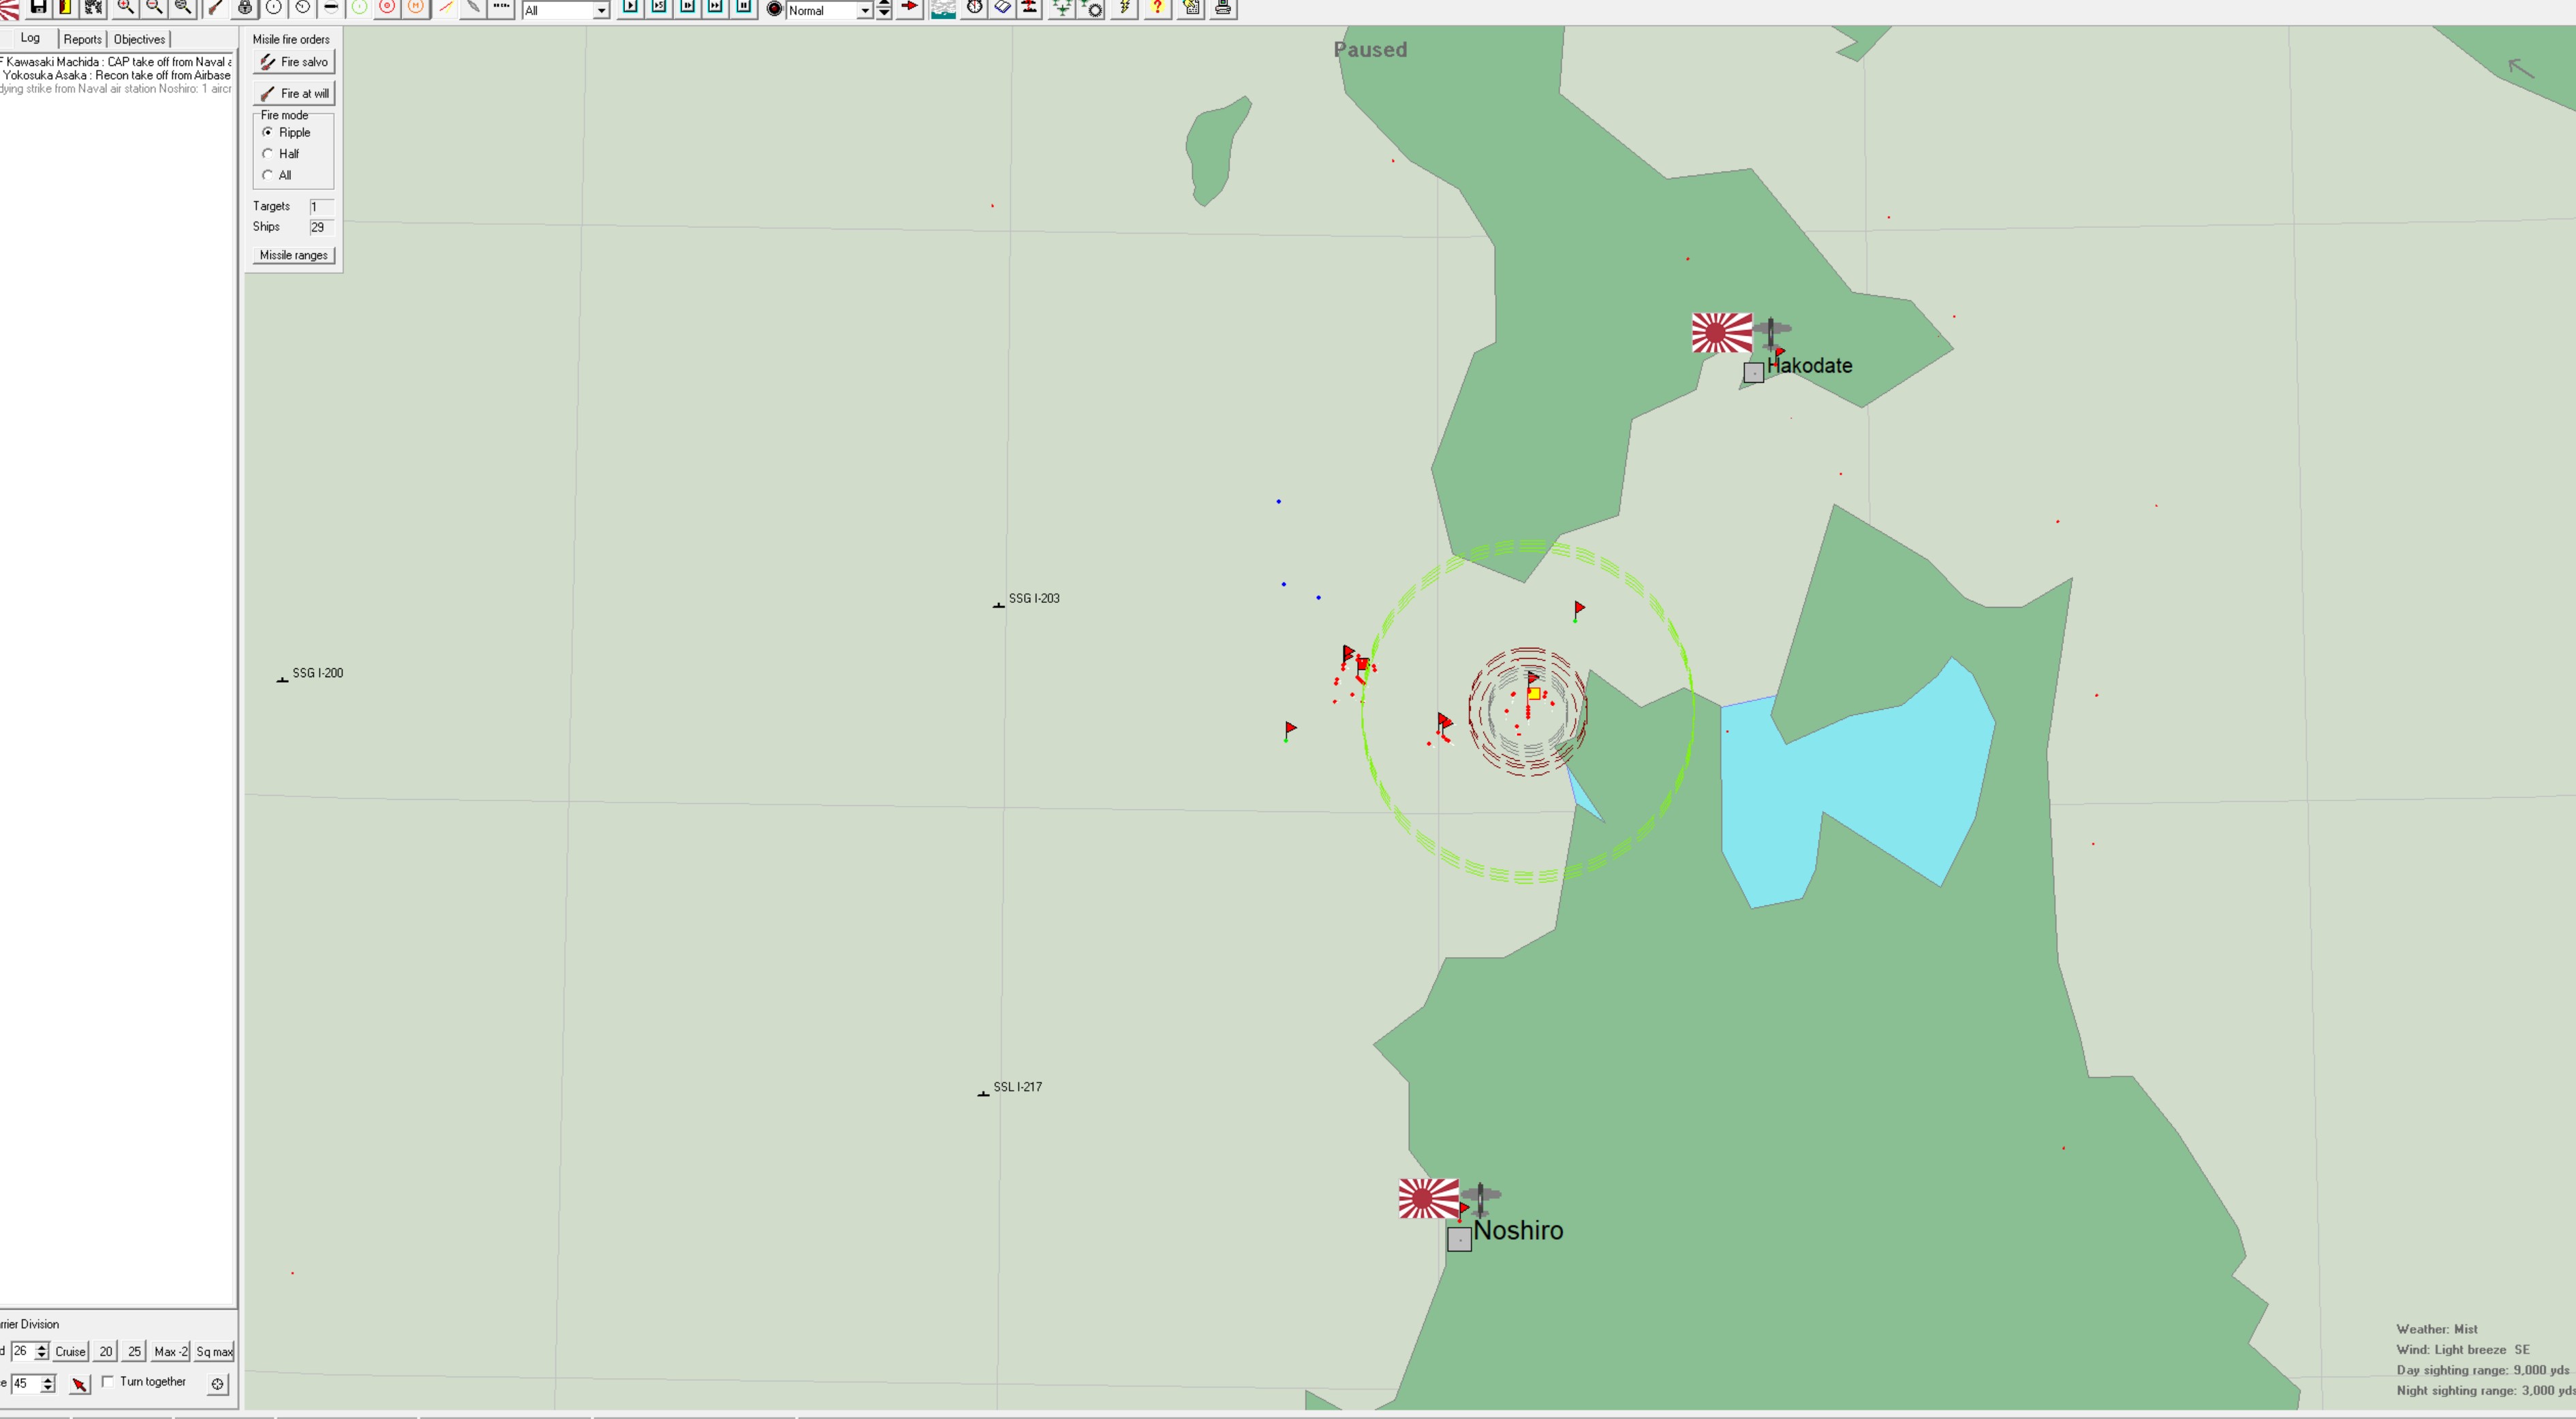Click the Fire salvo button

click(x=294, y=62)
